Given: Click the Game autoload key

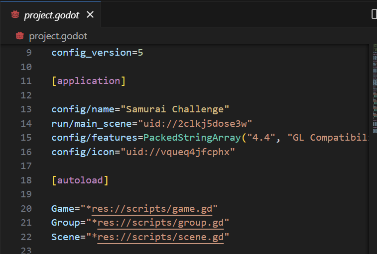Looking at the screenshot, I should click(63, 209).
